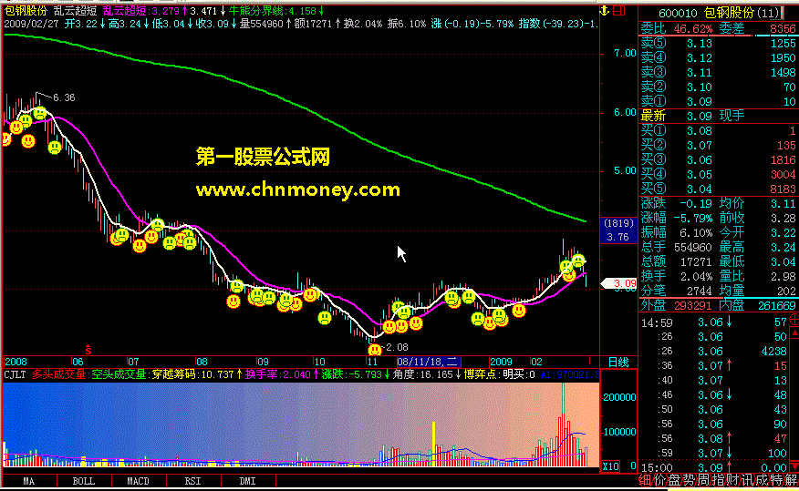
Task: Switch to the BOLL indicator tab
Action: coord(84,481)
